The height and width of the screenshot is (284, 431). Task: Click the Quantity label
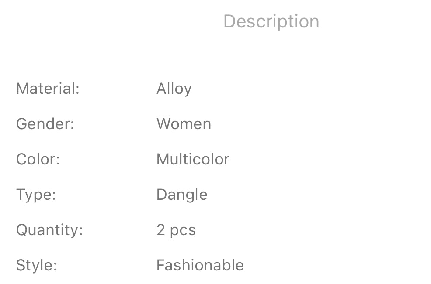[49, 230]
